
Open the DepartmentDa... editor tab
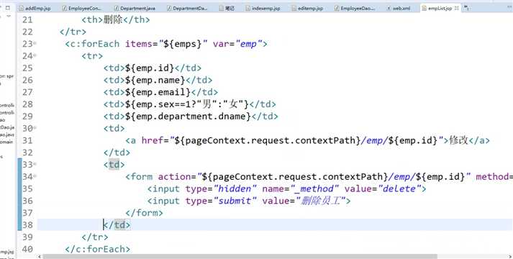(187, 8)
